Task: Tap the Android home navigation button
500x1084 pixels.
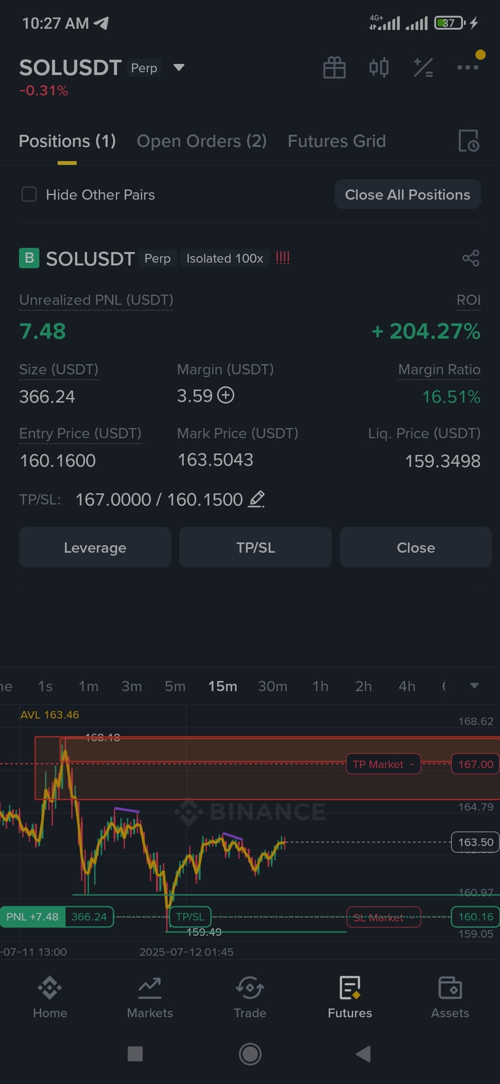Action: [250, 1054]
